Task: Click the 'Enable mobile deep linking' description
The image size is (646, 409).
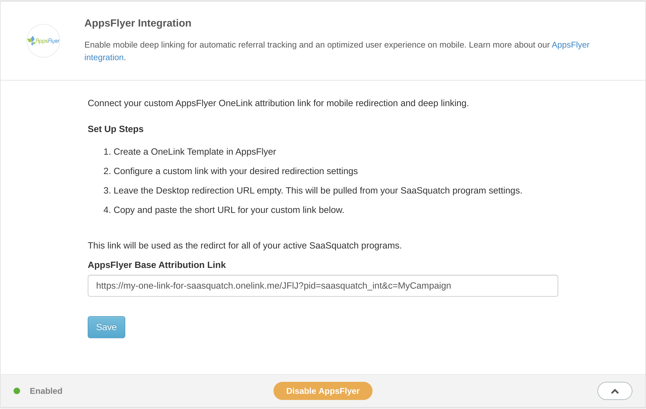Action: click(x=275, y=45)
